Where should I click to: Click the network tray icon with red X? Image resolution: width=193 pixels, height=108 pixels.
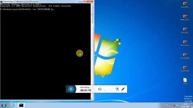(174, 105)
